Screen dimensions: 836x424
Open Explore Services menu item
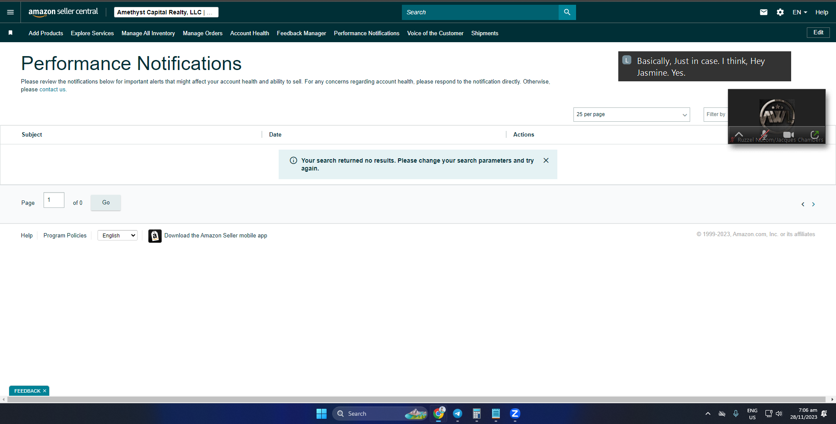pos(92,33)
